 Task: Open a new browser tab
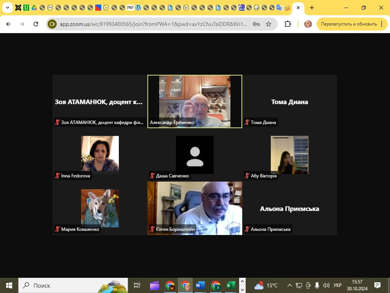coord(312,8)
